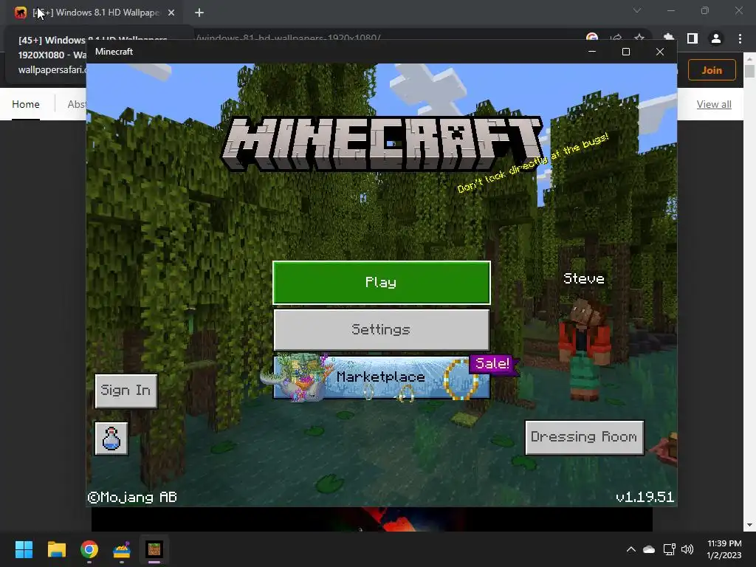This screenshot has width=756, height=567.
Task: Show hidden system tray icons
Action: (x=630, y=549)
